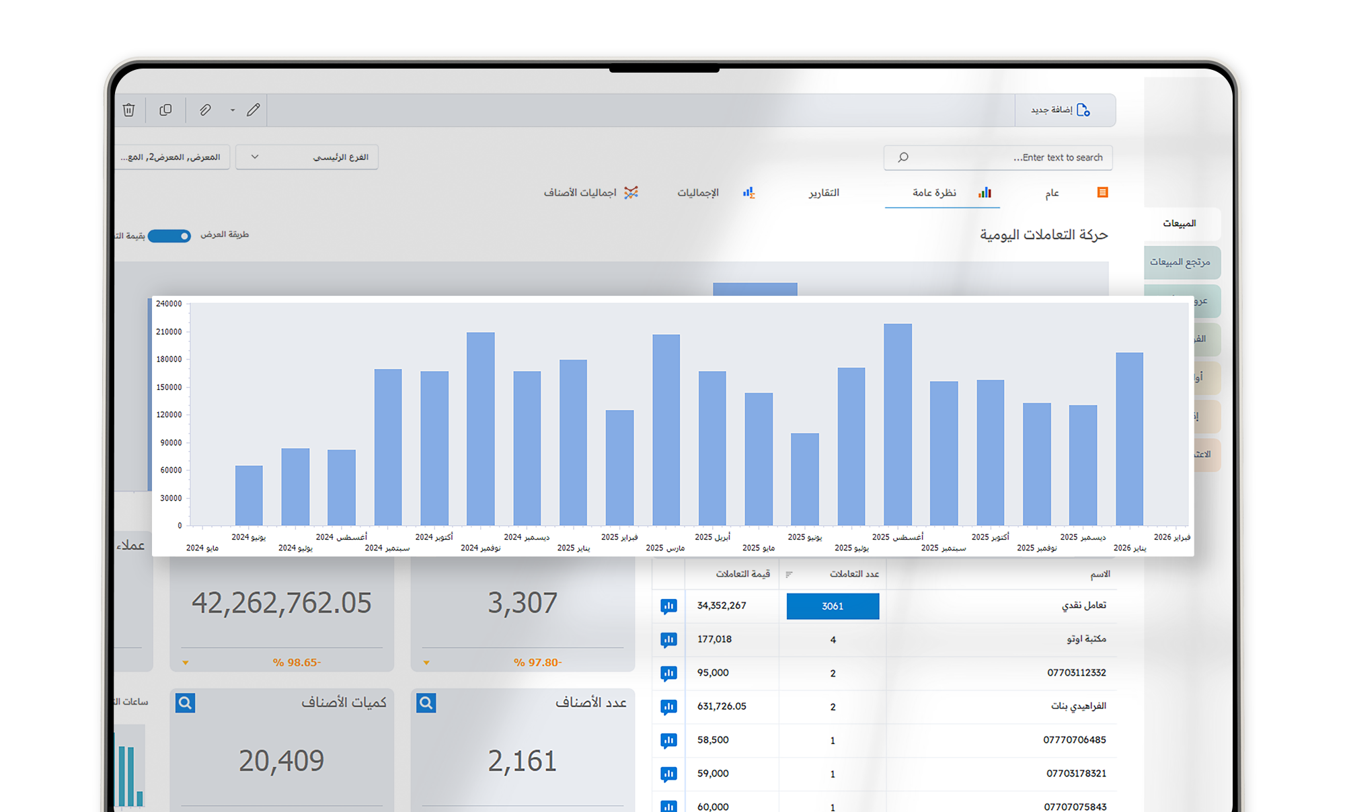Click the copy duplicate icon in toolbar

(x=165, y=110)
